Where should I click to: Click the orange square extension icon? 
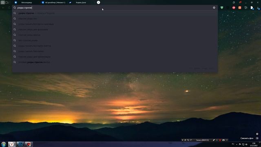pos(240,8)
